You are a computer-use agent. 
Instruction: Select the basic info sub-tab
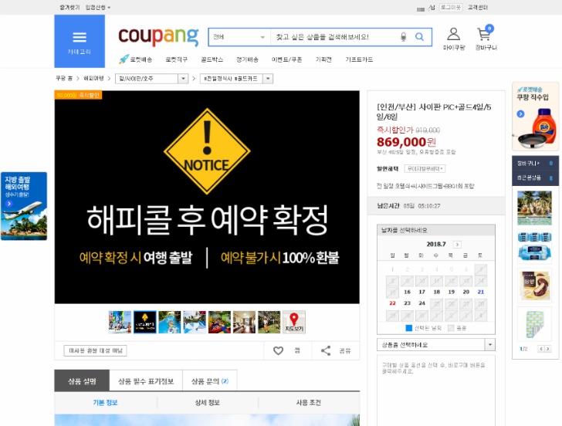click(x=105, y=402)
